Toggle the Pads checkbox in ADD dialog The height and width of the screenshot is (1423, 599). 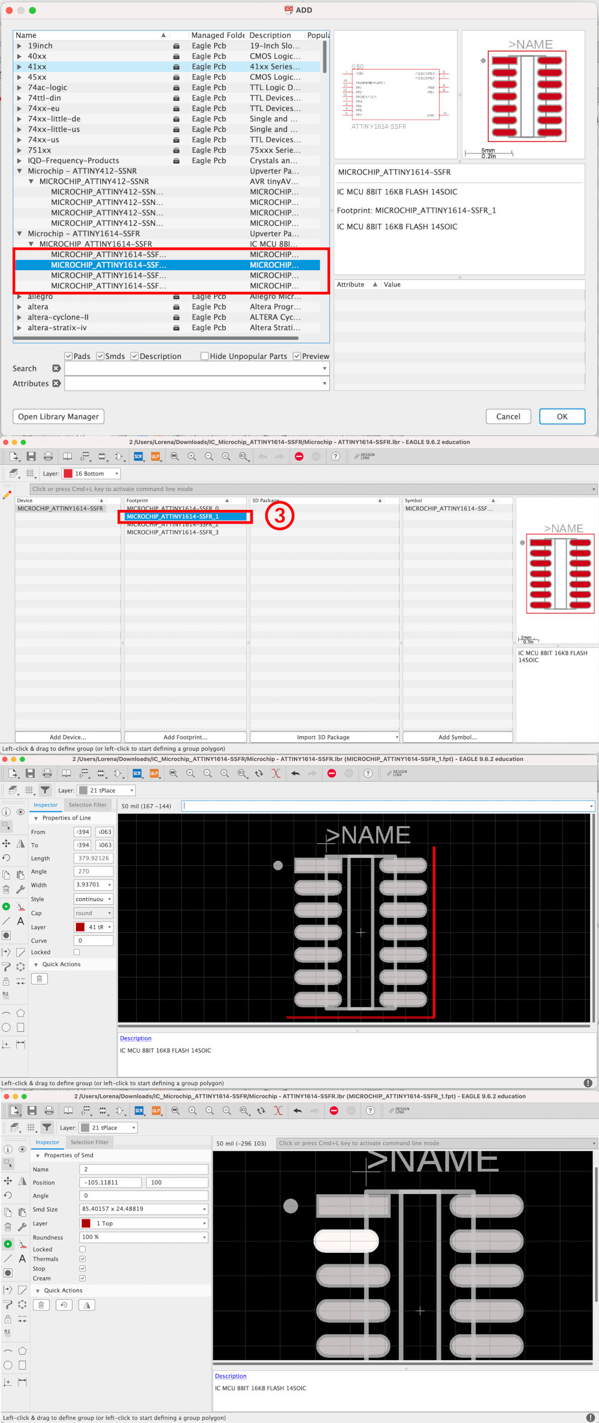69,356
